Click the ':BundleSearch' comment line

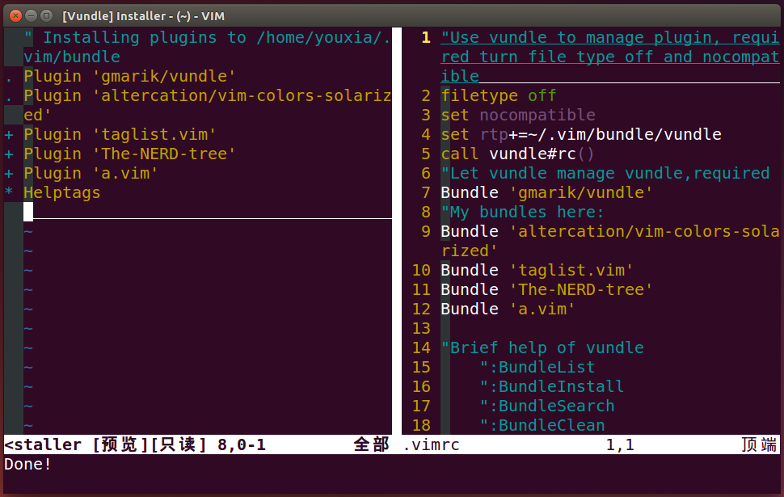pos(547,406)
